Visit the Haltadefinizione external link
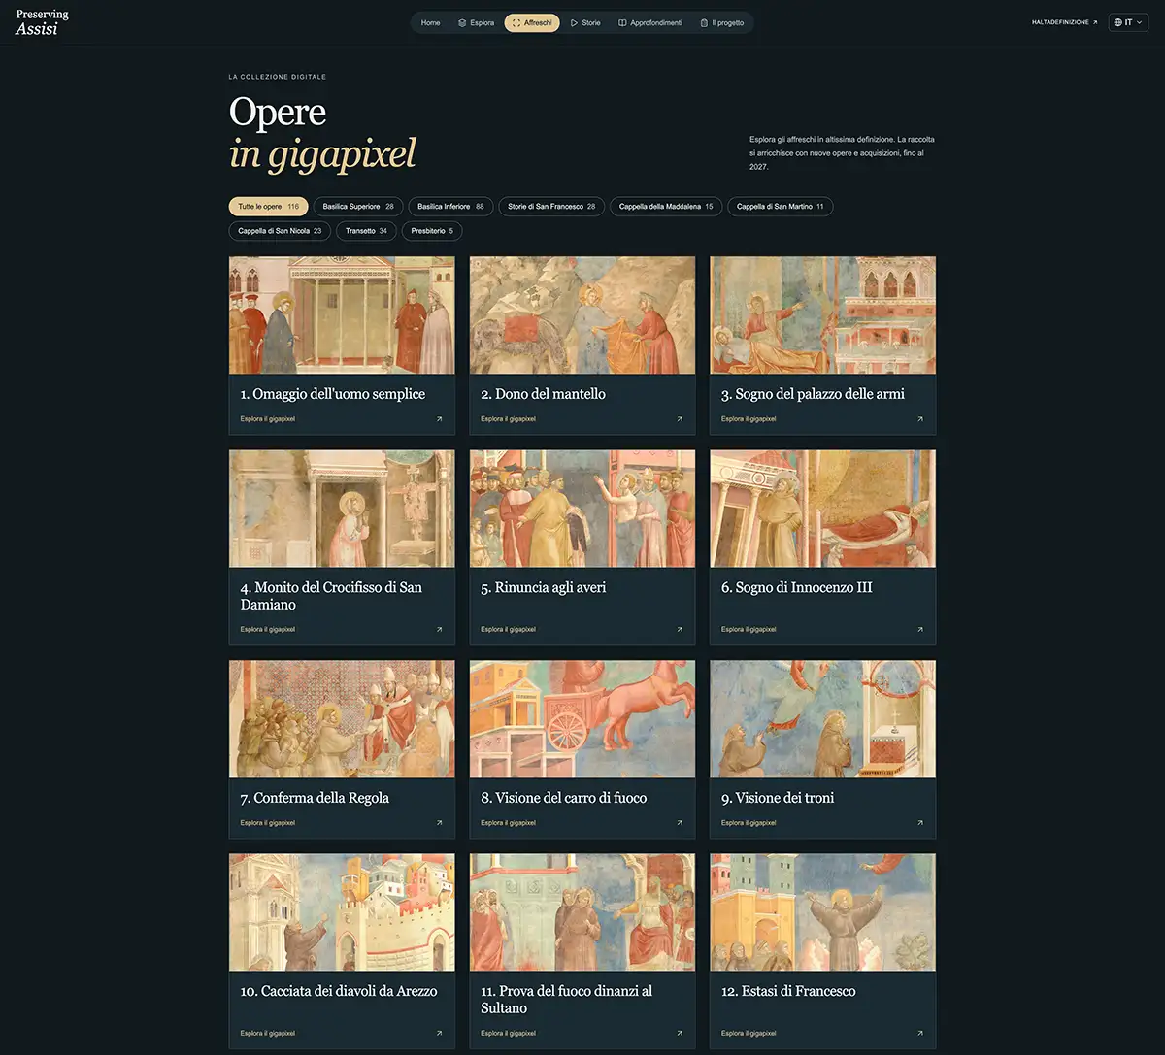Viewport: 1165px width, 1055px height. coord(1064,22)
